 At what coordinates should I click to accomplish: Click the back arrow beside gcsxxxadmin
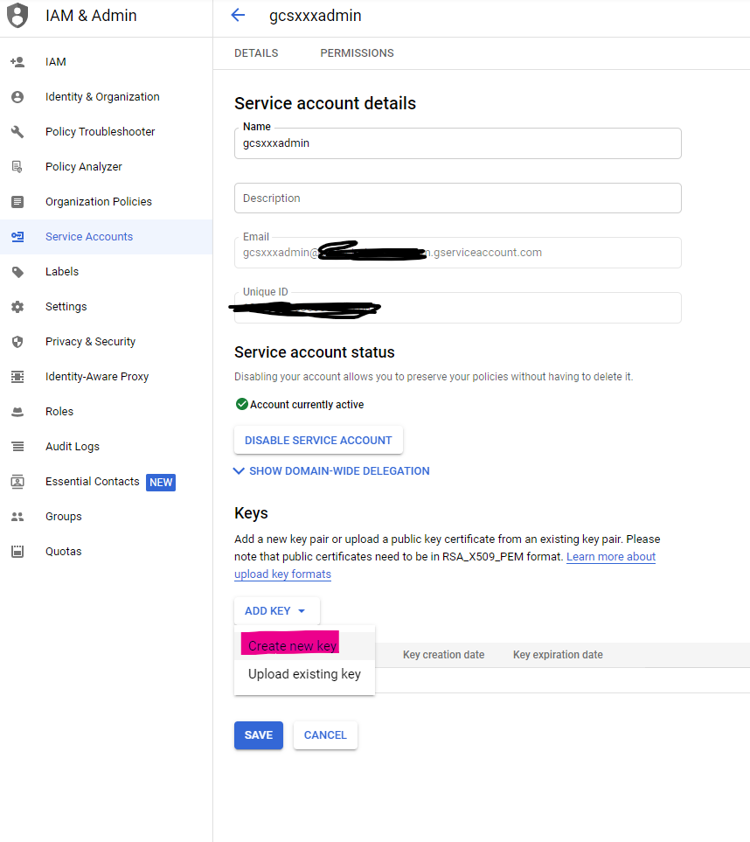237,15
